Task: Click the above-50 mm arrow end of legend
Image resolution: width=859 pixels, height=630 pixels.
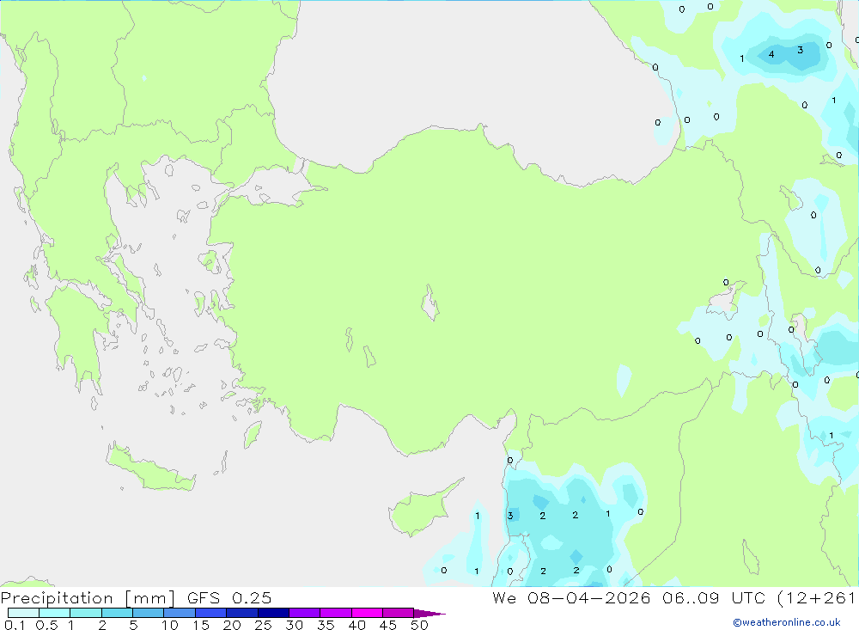Action: pos(429,613)
